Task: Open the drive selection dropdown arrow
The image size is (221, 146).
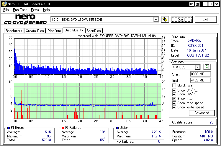Action: 156,19
